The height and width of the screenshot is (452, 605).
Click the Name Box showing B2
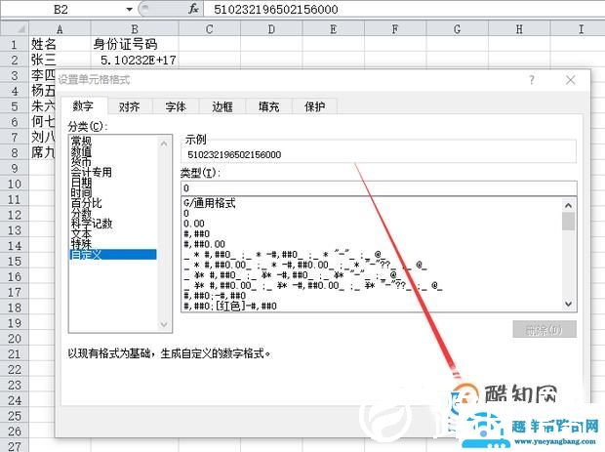(61, 9)
